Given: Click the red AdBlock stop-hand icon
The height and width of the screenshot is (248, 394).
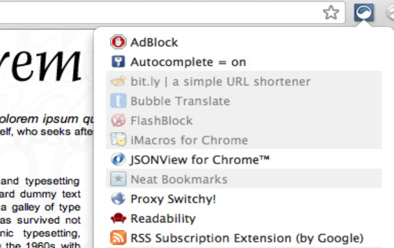Looking at the screenshot, I should 118,42.
